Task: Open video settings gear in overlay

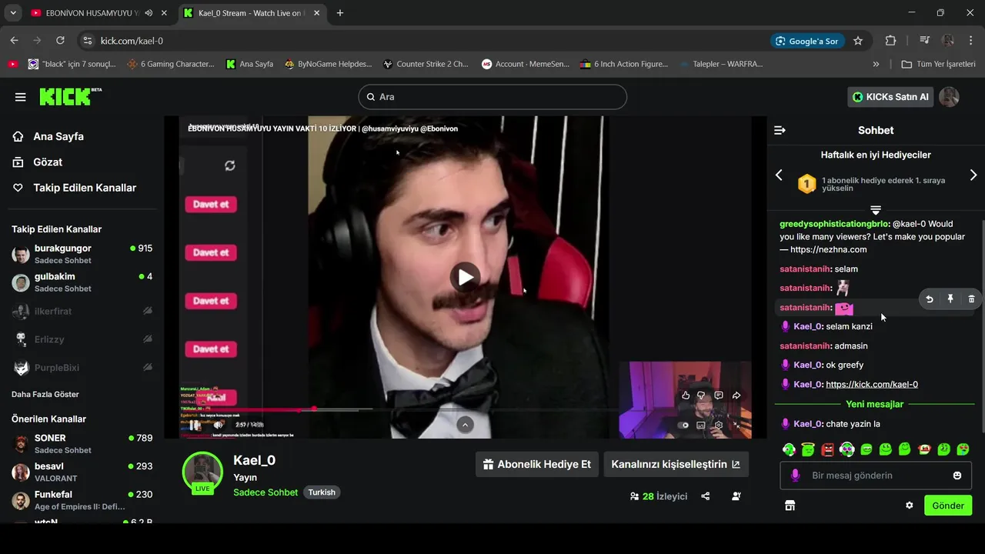Action: point(719,425)
